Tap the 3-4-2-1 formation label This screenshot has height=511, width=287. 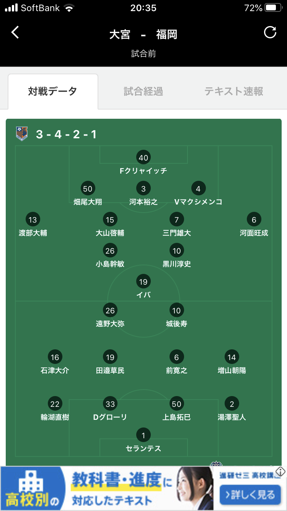point(66,134)
